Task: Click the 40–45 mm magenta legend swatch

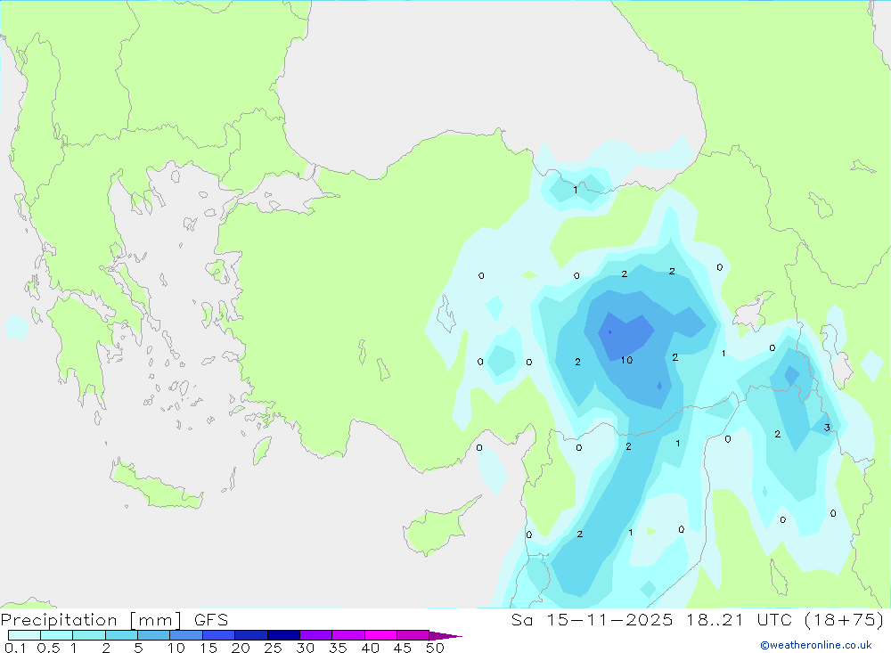Action: coord(380,635)
